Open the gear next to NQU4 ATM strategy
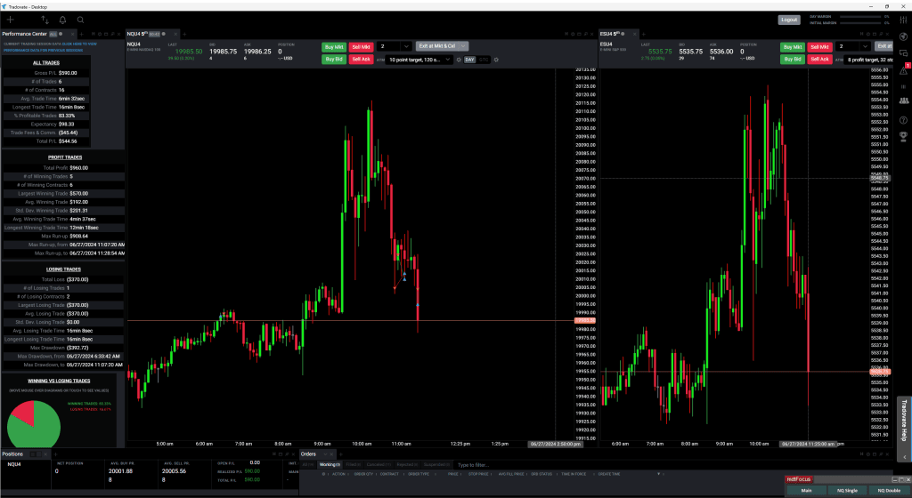Screen dimensions: 912x498 (459, 60)
